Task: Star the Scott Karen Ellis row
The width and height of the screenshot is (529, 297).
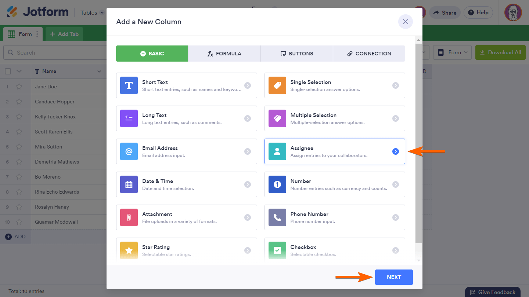Action: 19,132
